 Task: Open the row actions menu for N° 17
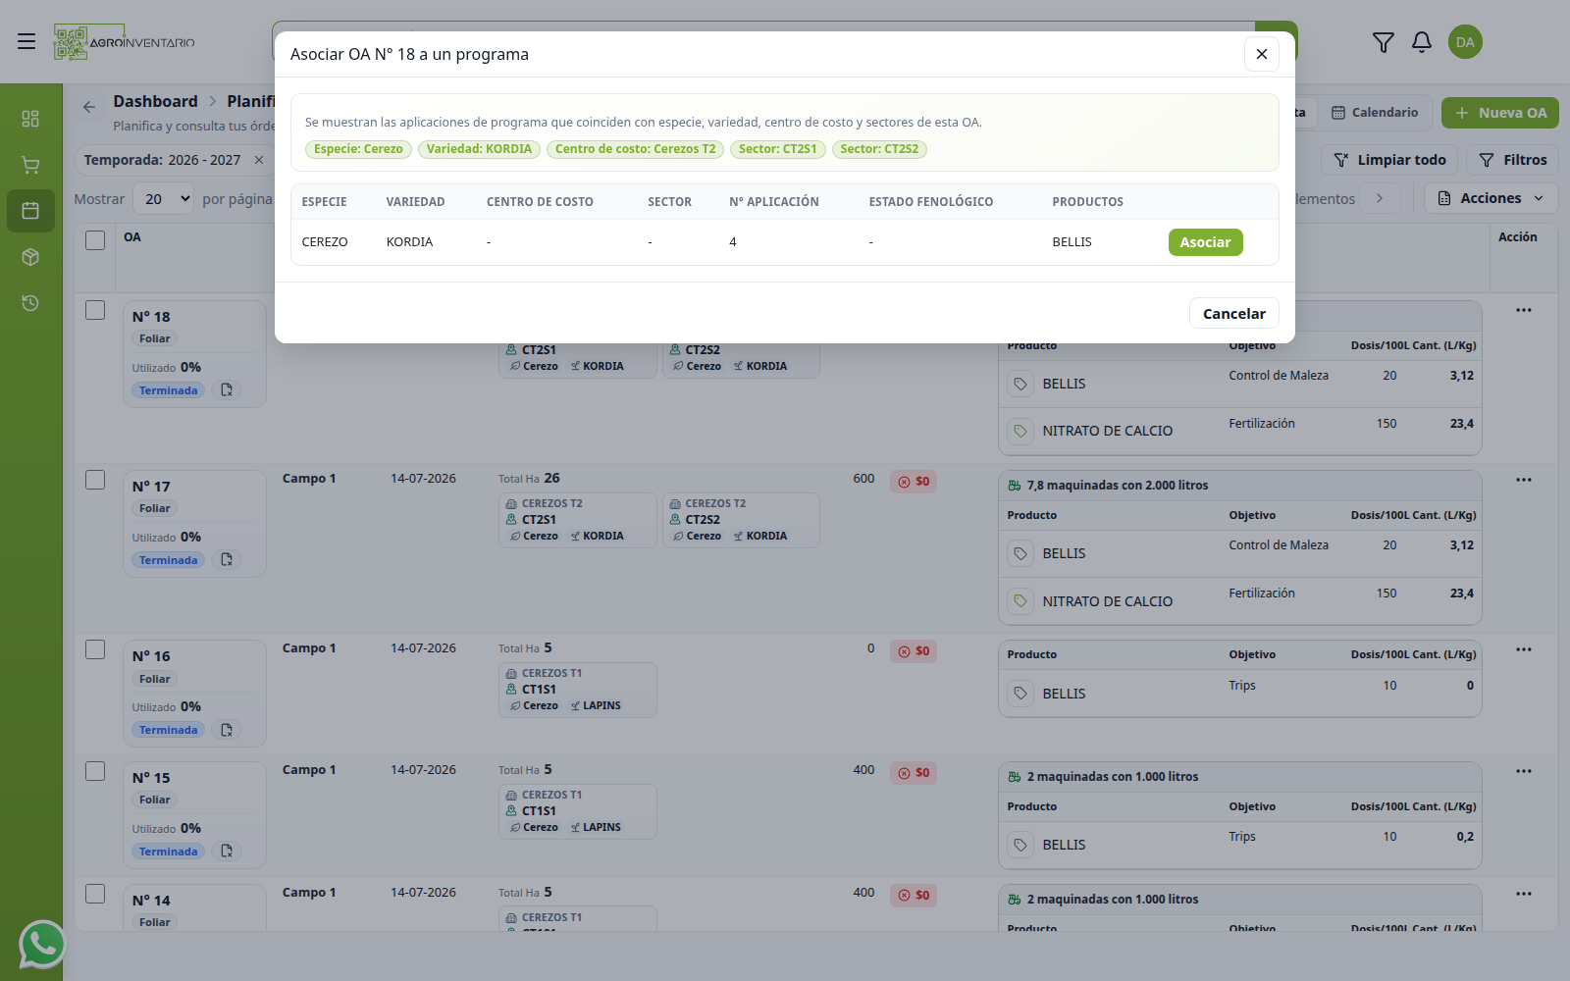coord(1523,480)
